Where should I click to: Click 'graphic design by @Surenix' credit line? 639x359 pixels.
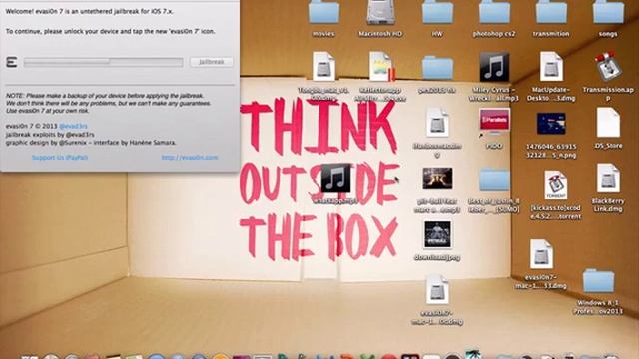point(91,143)
